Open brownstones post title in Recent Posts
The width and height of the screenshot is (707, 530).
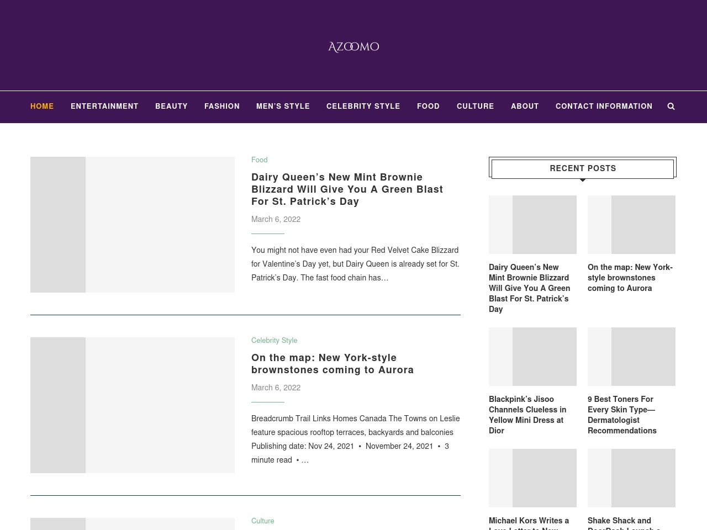coord(630,278)
